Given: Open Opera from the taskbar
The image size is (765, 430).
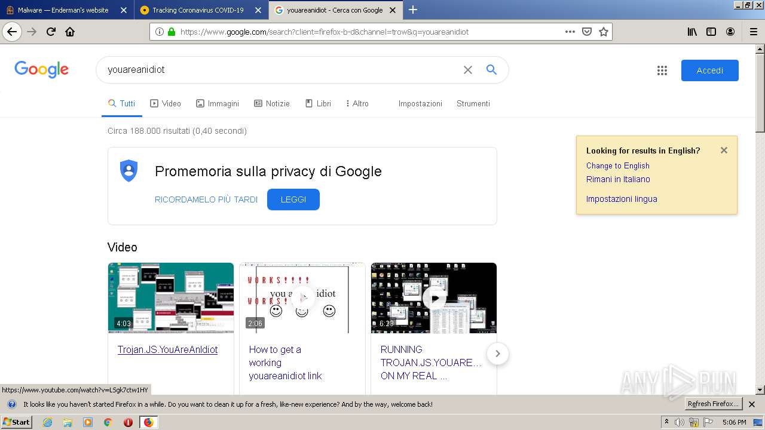Looking at the screenshot, I should (x=128, y=422).
